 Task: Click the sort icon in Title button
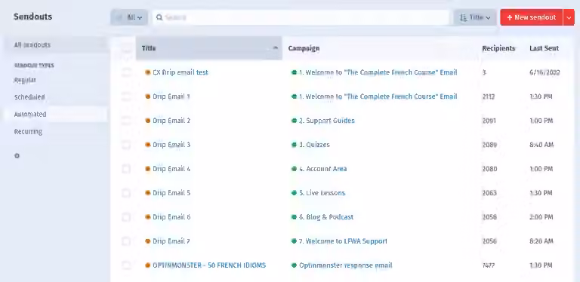[464, 17]
